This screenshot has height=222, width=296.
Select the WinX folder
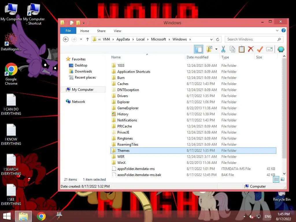tap(121, 162)
